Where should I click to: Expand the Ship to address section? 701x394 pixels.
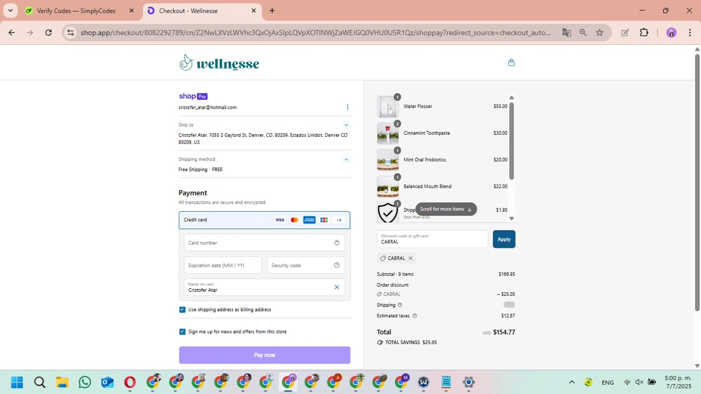click(x=346, y=125)
